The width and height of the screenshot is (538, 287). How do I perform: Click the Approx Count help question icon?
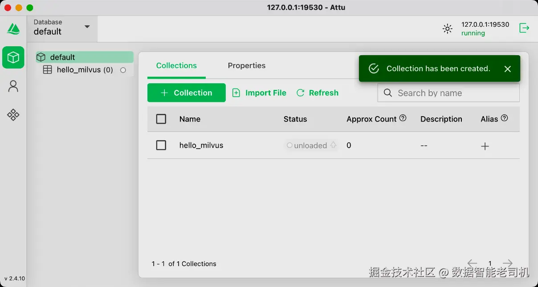403,118
